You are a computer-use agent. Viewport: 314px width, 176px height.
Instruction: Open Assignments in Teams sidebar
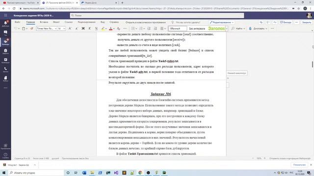tap(5, 51)
